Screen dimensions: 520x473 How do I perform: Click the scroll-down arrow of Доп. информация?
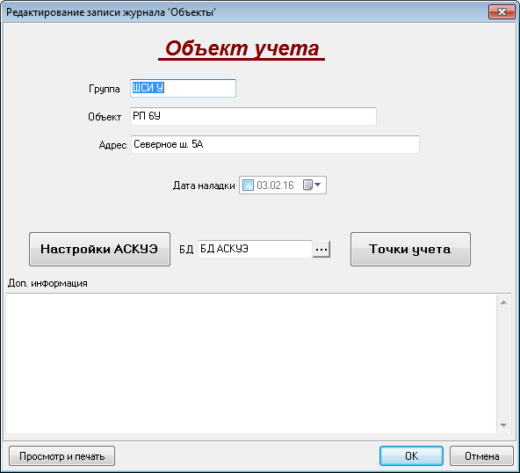point(503,426)
